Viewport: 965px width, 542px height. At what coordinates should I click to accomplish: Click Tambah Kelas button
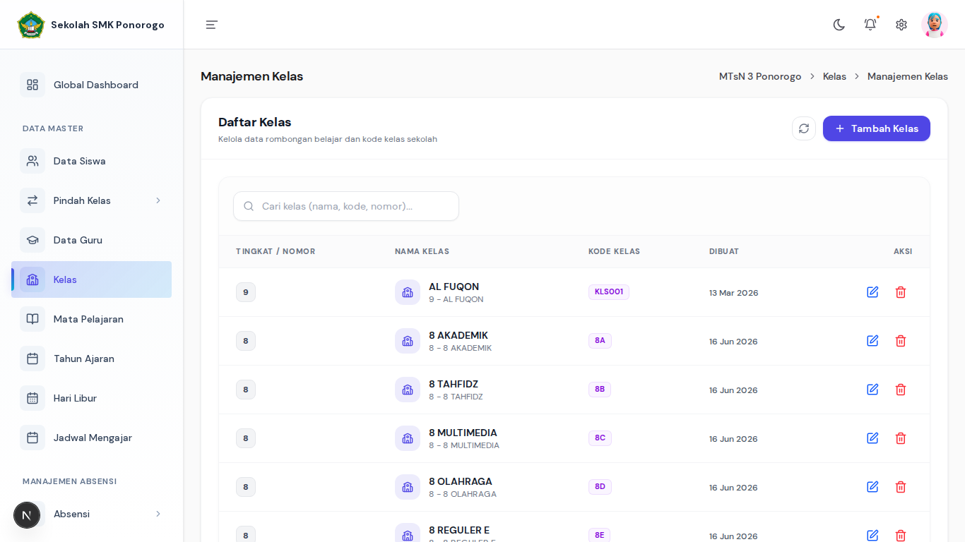click(877, 128)
